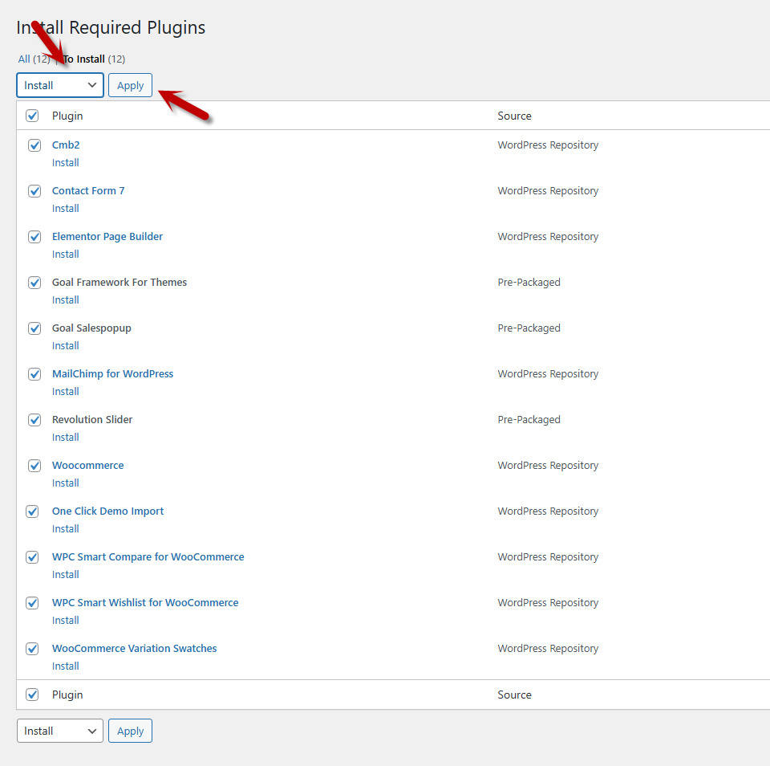Switch to the To Install (12) filter

tap(84, 59)
